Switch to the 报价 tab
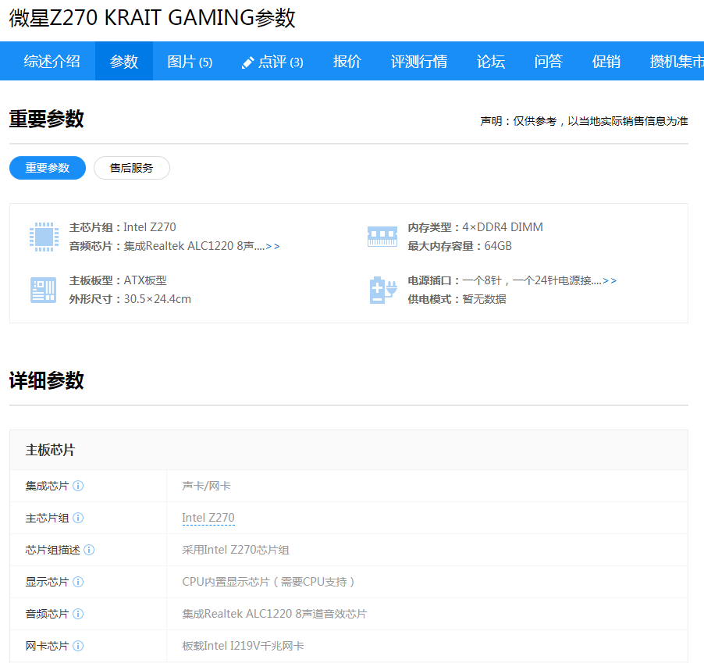Viewport: 704px width, 663px height. click(x=347, y=61)
